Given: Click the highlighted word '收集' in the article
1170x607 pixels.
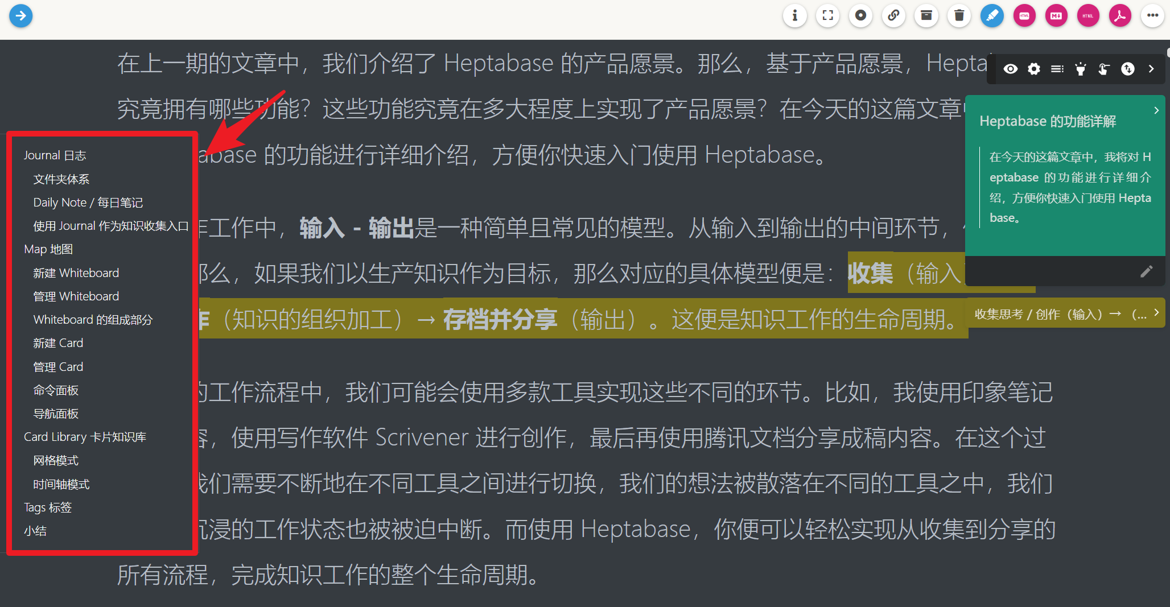Looking at the screenshot, I should (870, 274).
